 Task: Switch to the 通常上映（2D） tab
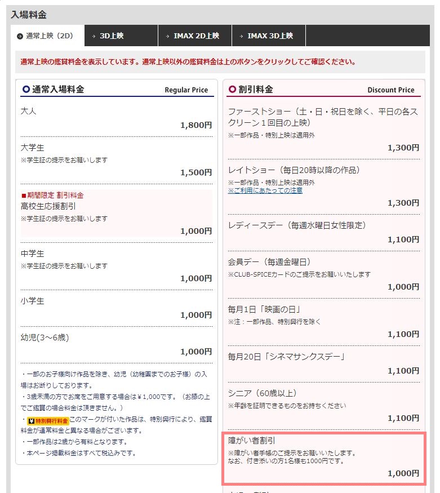click(47, 35)
